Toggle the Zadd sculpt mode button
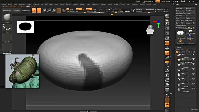199x112 pixels. pyautogui.click(x=89, y=9)
